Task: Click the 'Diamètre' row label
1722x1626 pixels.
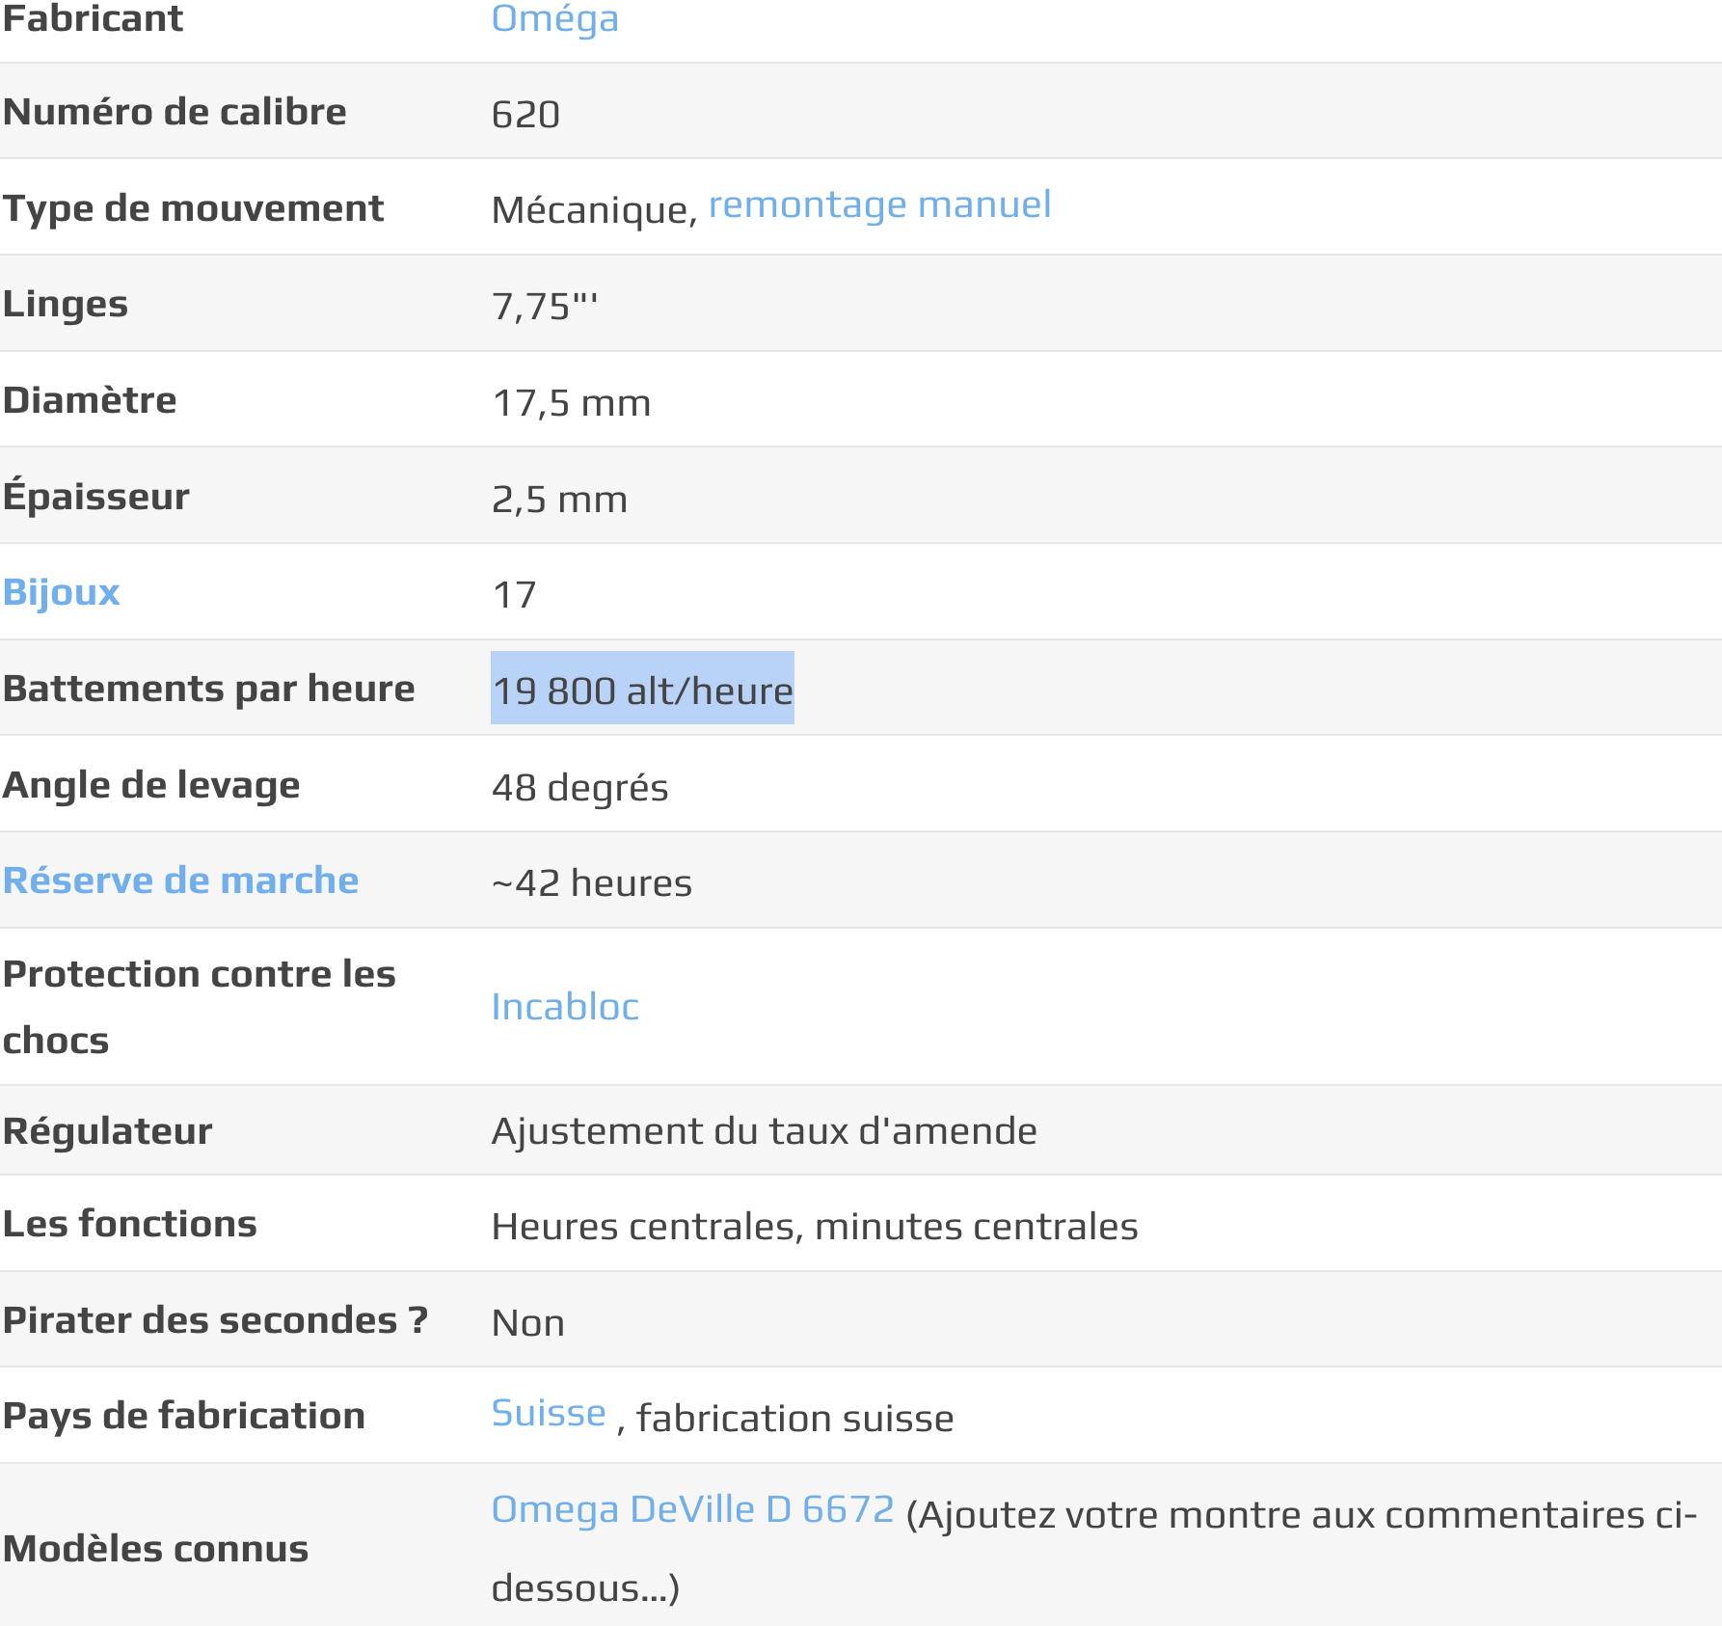Action: pyautogui.click(x=90, y=400)
